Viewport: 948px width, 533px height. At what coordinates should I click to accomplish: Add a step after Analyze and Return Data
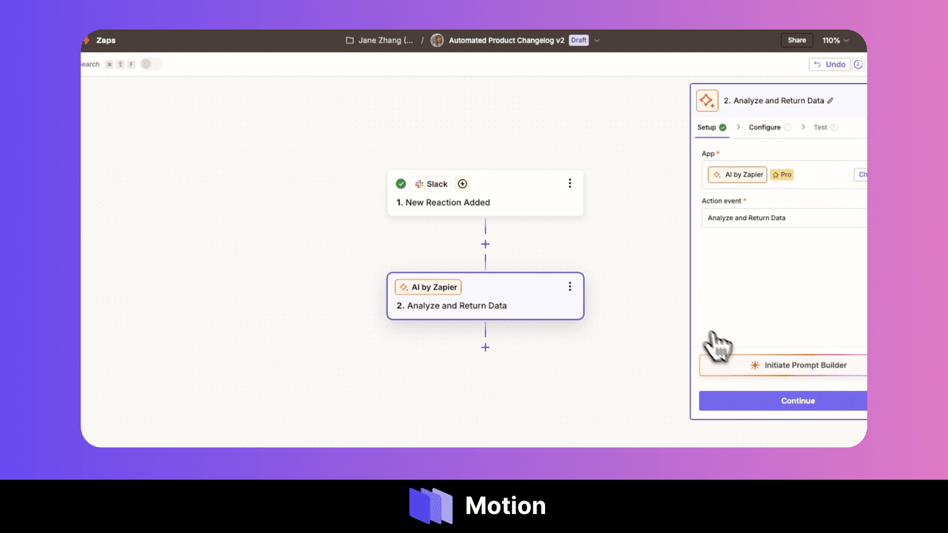485,348
